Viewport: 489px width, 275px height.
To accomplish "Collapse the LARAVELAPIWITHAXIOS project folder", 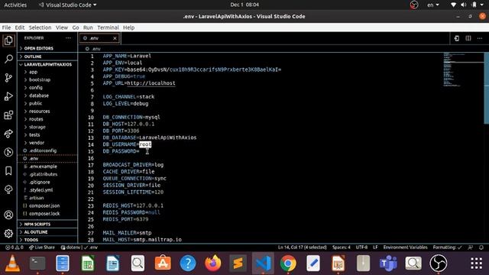I will [47, 64].
